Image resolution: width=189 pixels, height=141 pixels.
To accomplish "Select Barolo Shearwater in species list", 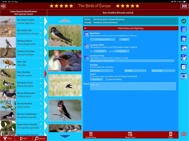I will [24, 95].
